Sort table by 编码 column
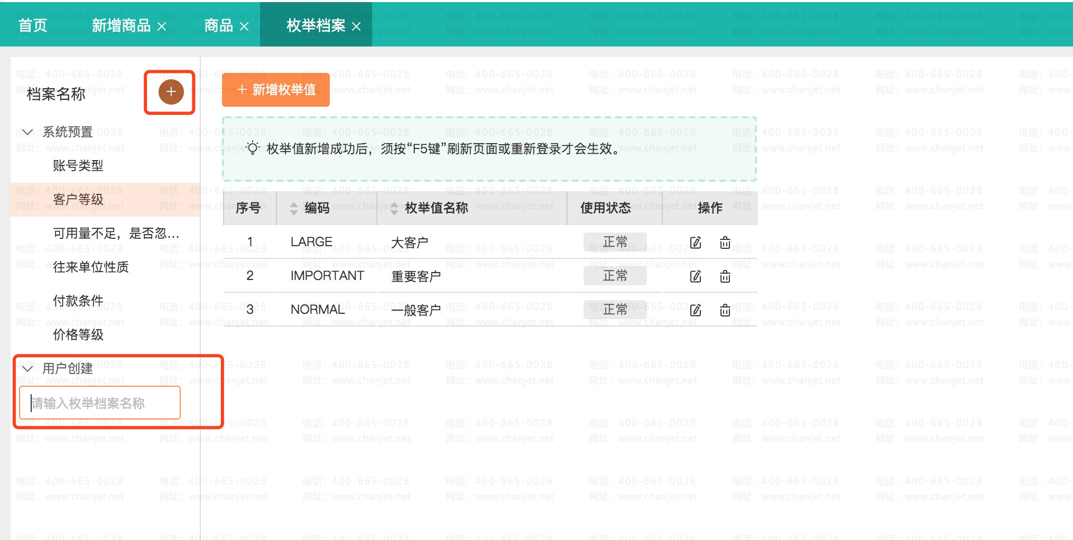This screenshot has height=540, width=1073. (294, 208)
